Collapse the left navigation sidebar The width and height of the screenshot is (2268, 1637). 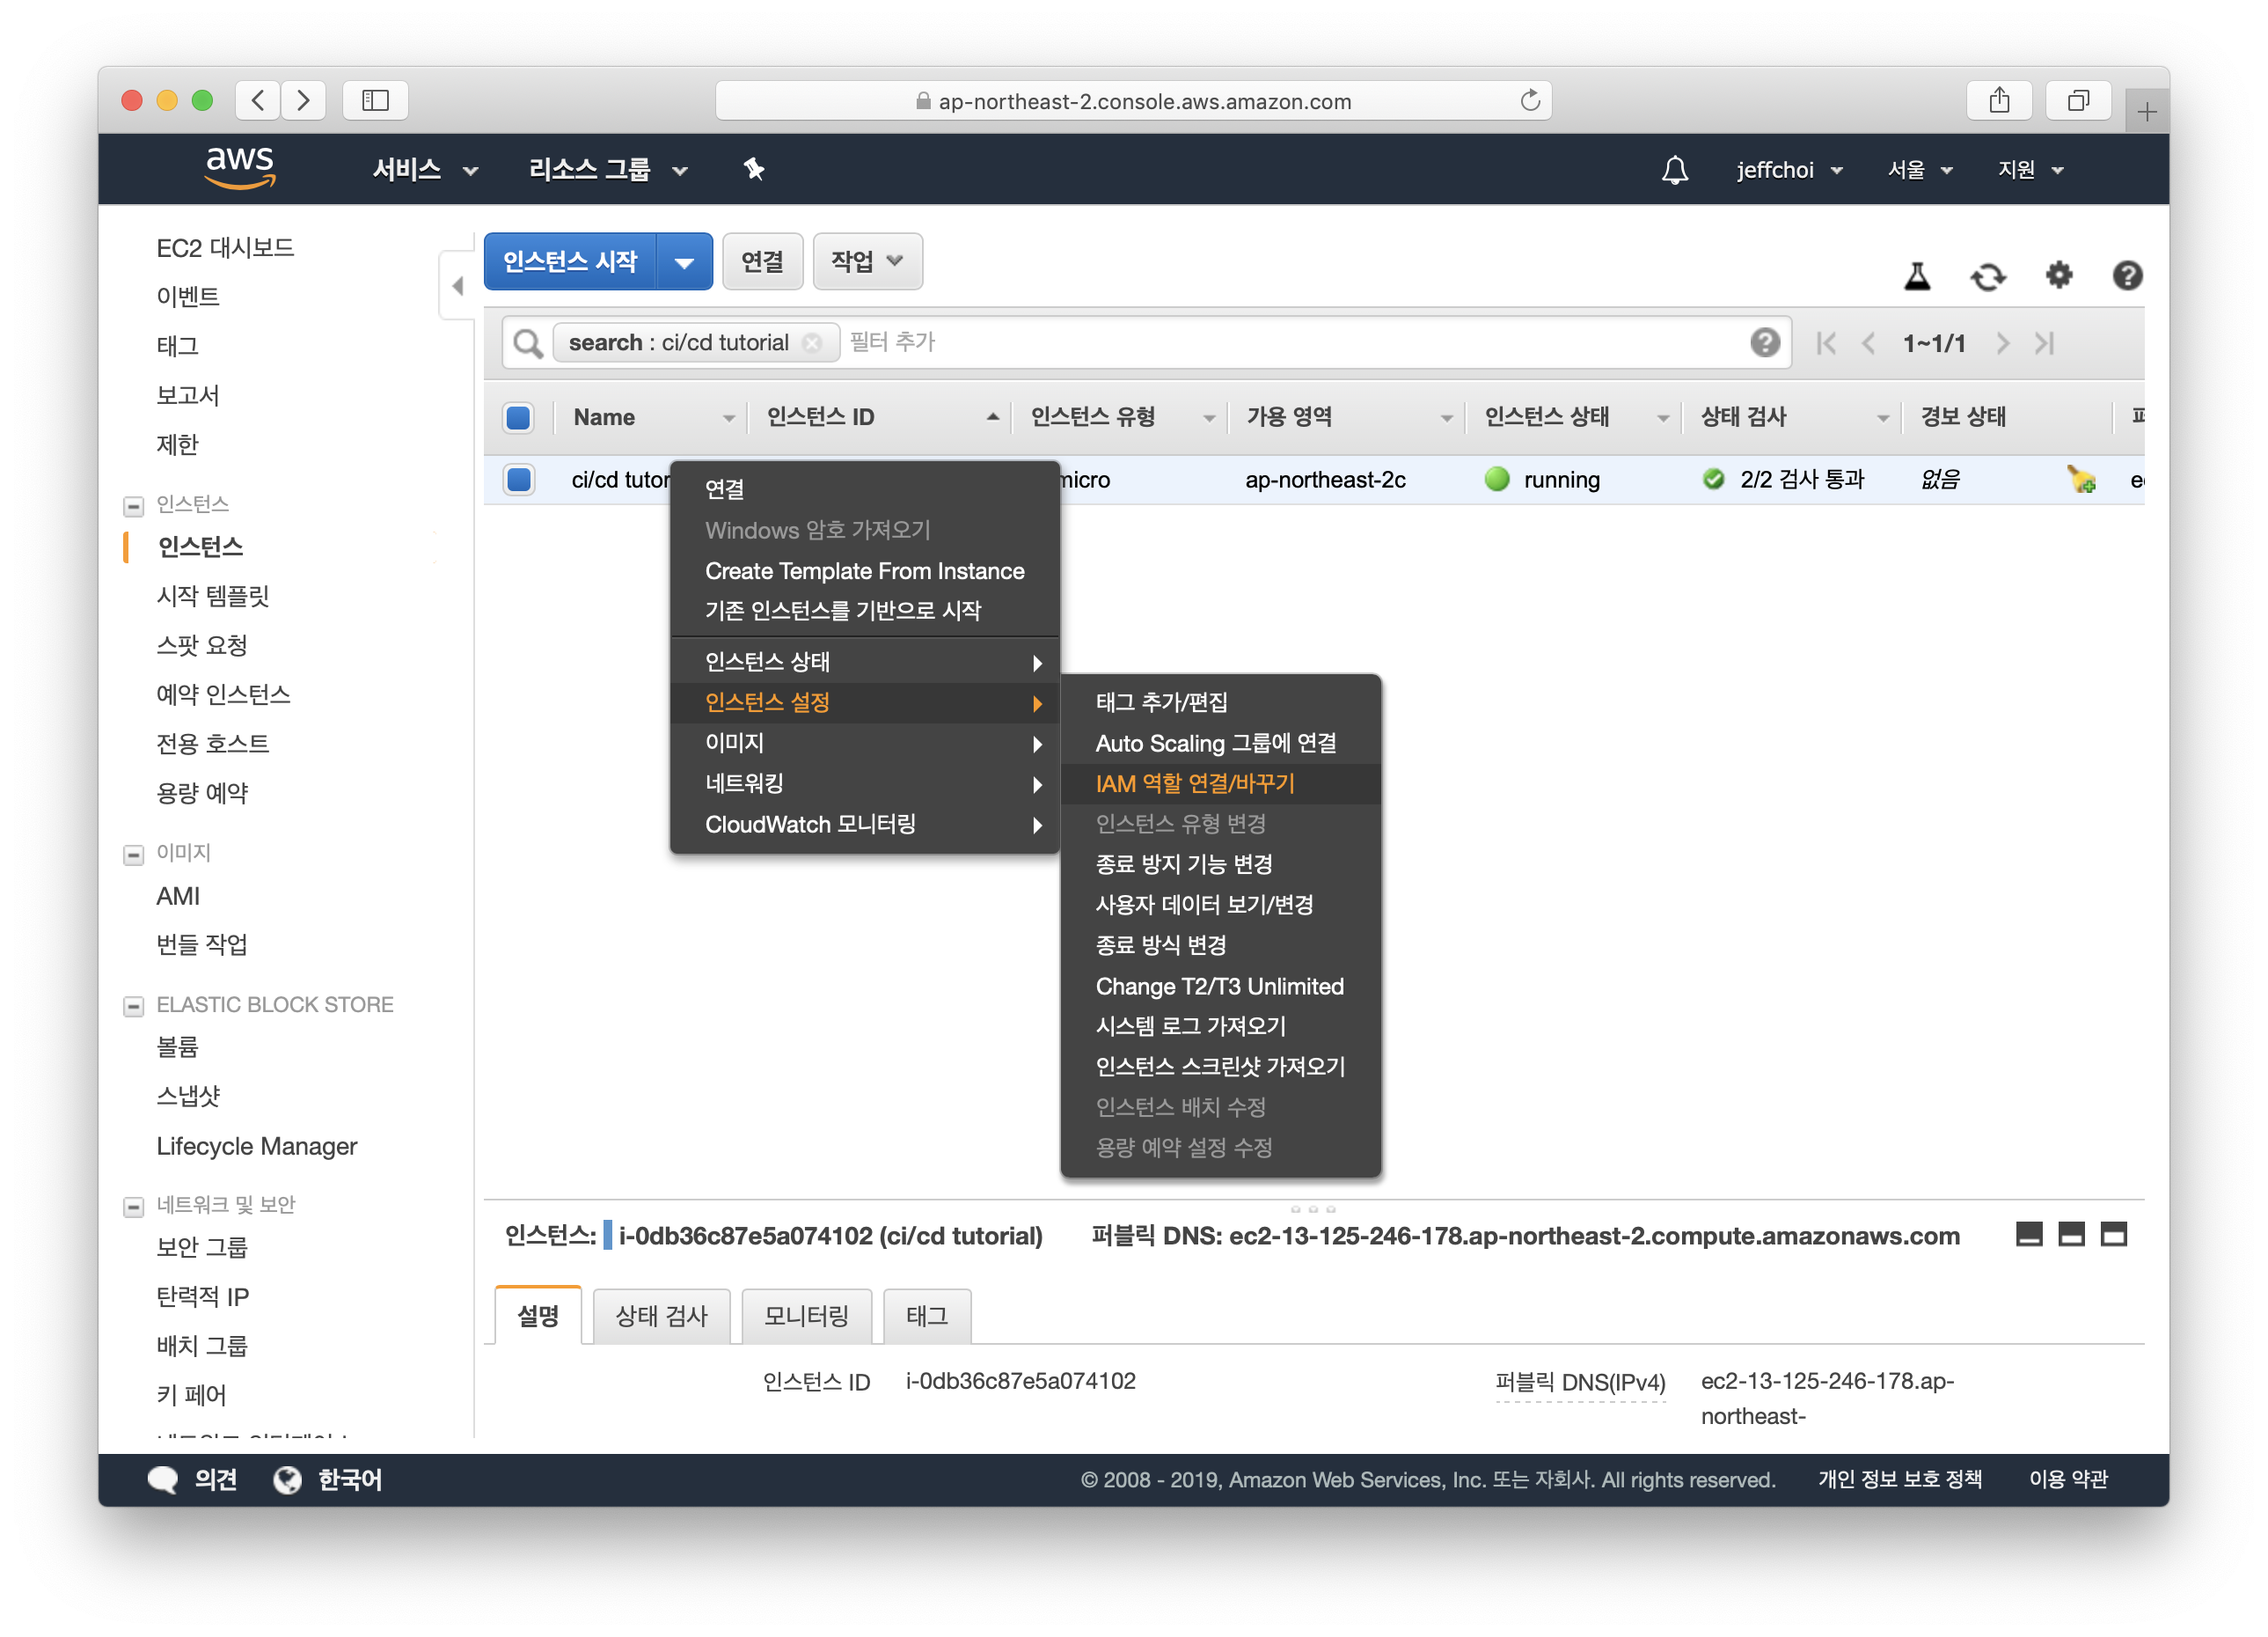(457, 285)
